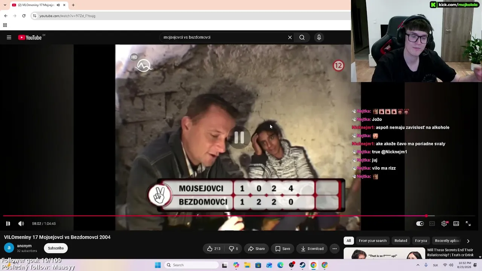Open the tray volume speaker icon
The height and width of the screenshot is (271, 482).
tap(451, 265)
